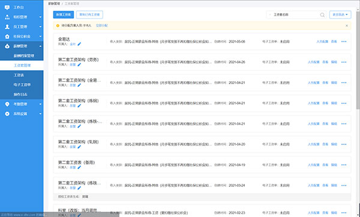The width and height of the screenshot is (360, 217).
Task: Click the scrollbar up arrow
Action: click(x=358, y=9)
